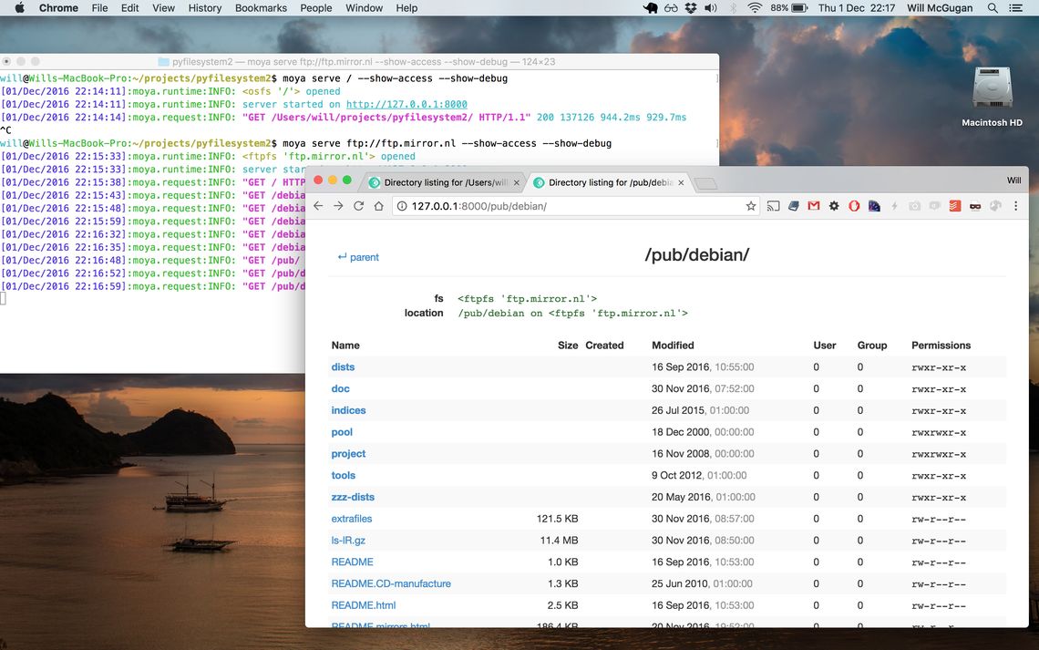Select the /pub/debian directory listing tab
Viewport: 1039px width, 650px height.
tap(608, 182)
